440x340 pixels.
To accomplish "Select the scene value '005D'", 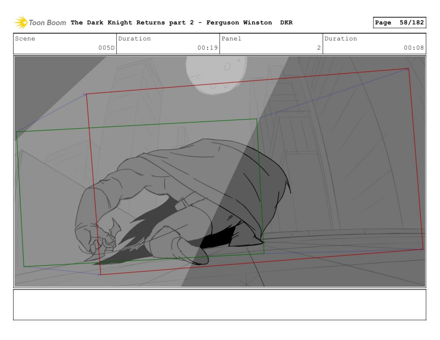I will pyautogui.click(x=106, y=48).
